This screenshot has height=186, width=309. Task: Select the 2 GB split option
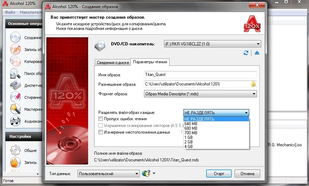[x=216, y=142]
